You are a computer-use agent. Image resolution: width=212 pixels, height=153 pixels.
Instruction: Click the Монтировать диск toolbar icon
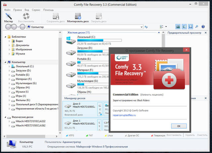coord(78,17)
